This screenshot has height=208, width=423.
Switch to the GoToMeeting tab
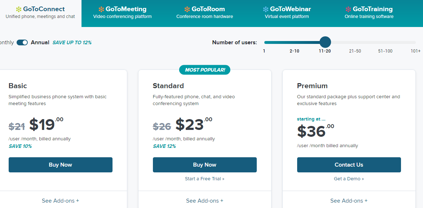coord(123,13)
